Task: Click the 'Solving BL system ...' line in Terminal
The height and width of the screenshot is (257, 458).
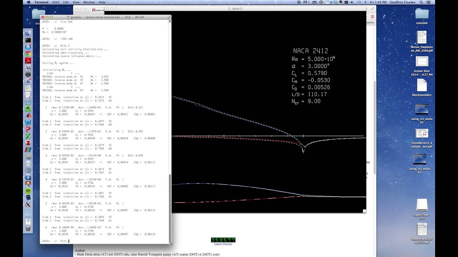Action: [x=58, y=63]
